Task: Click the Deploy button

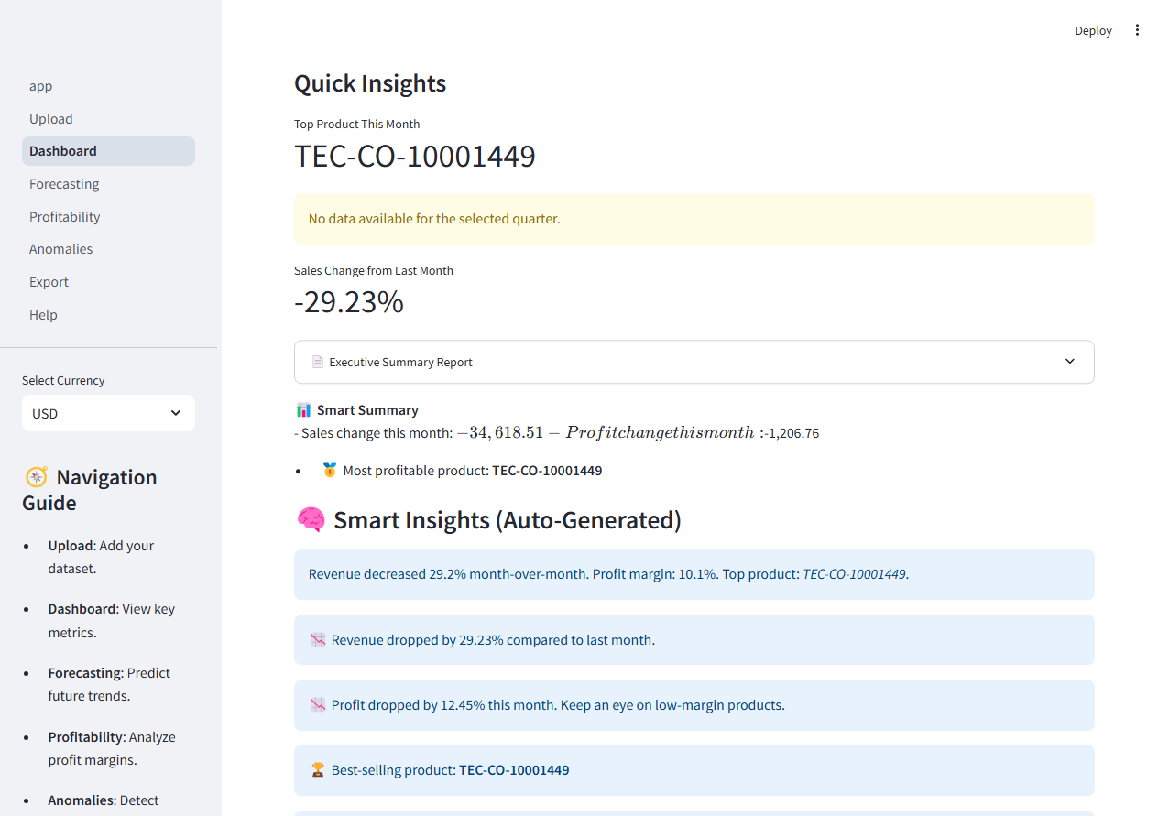Action: click(1093, 30)
